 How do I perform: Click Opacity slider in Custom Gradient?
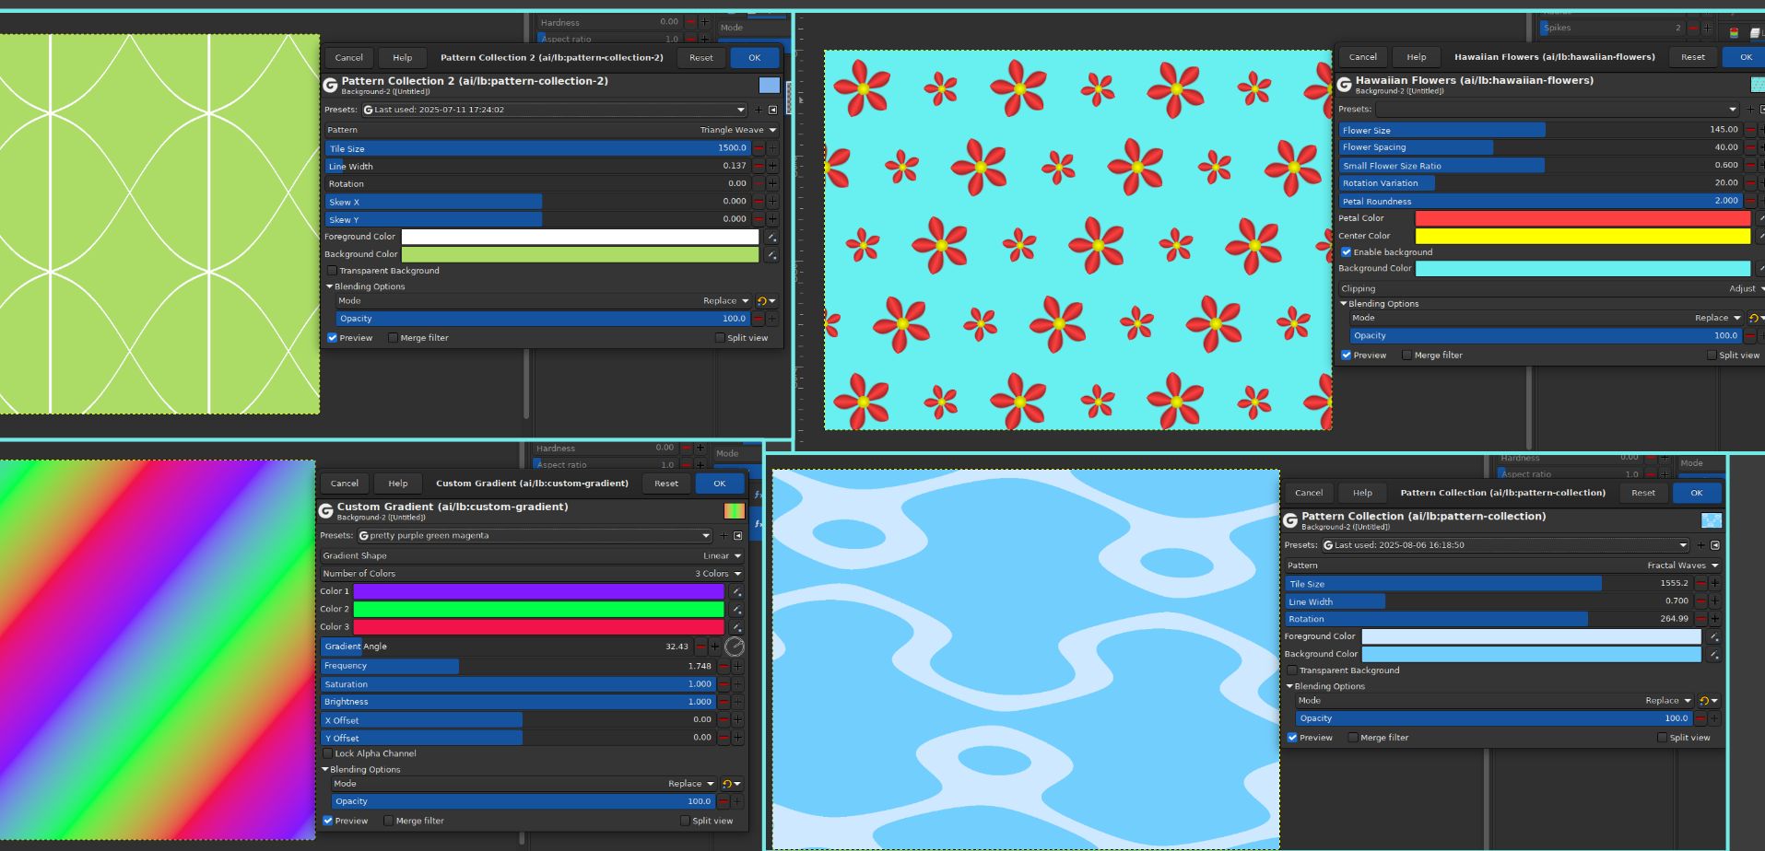(x=524, y=802)
